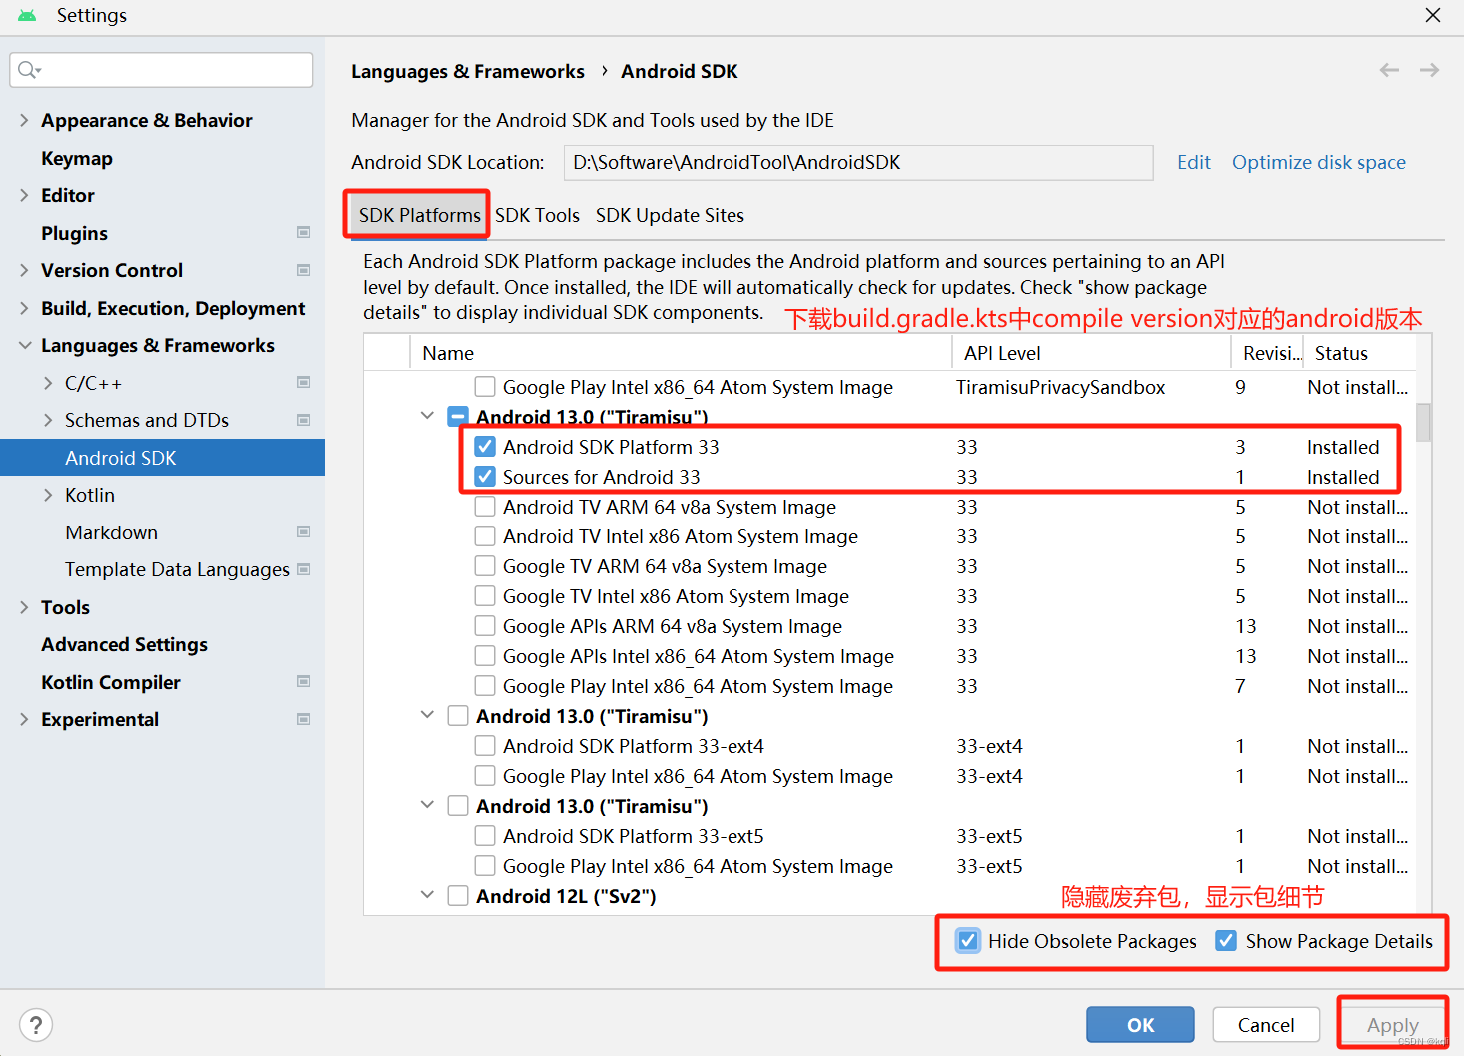Expand the Experimental section
The height and width of the screenshot is (1056, 1464).
tap(23, 719)
